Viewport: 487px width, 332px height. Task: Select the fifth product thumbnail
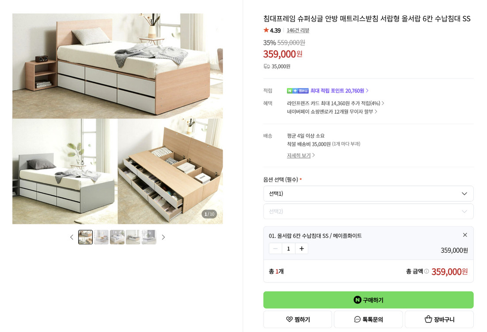tap(149, 237)
